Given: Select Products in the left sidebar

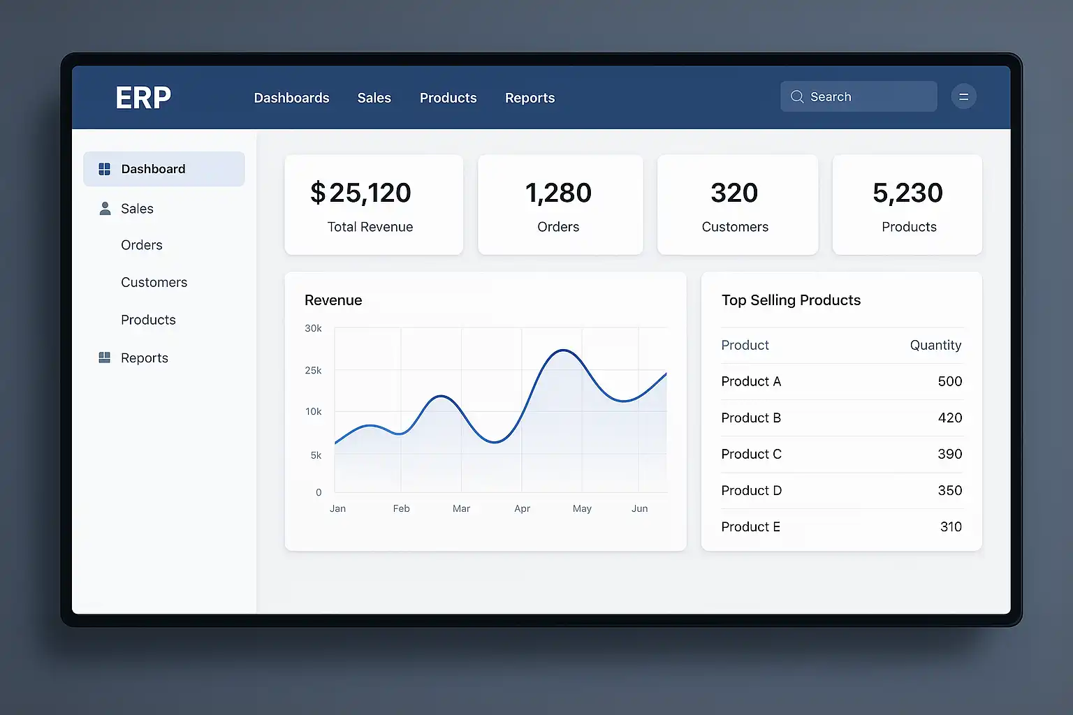Looking at the screenshot, I should (x=148, y=320).
